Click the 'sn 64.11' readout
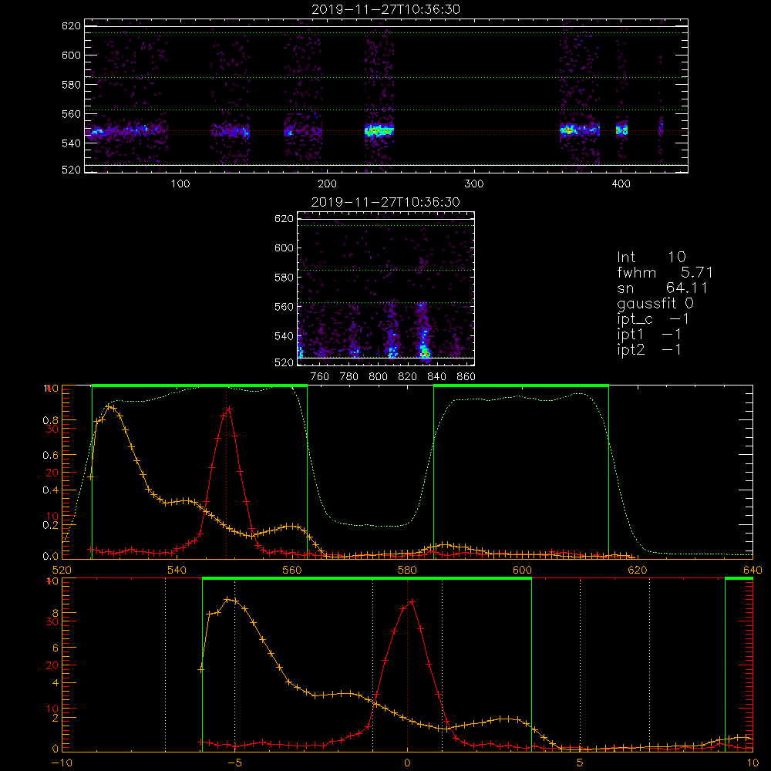 pyautogui.click(x=662, y=288)
